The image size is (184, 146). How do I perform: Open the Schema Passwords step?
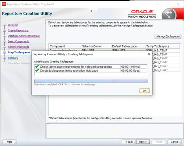(18, 47)
